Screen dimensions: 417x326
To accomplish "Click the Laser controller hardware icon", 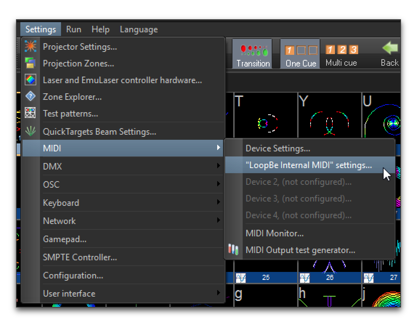I will (31, 80).
